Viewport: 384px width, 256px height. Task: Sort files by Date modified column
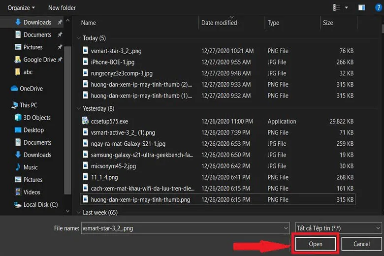point(219,23)
